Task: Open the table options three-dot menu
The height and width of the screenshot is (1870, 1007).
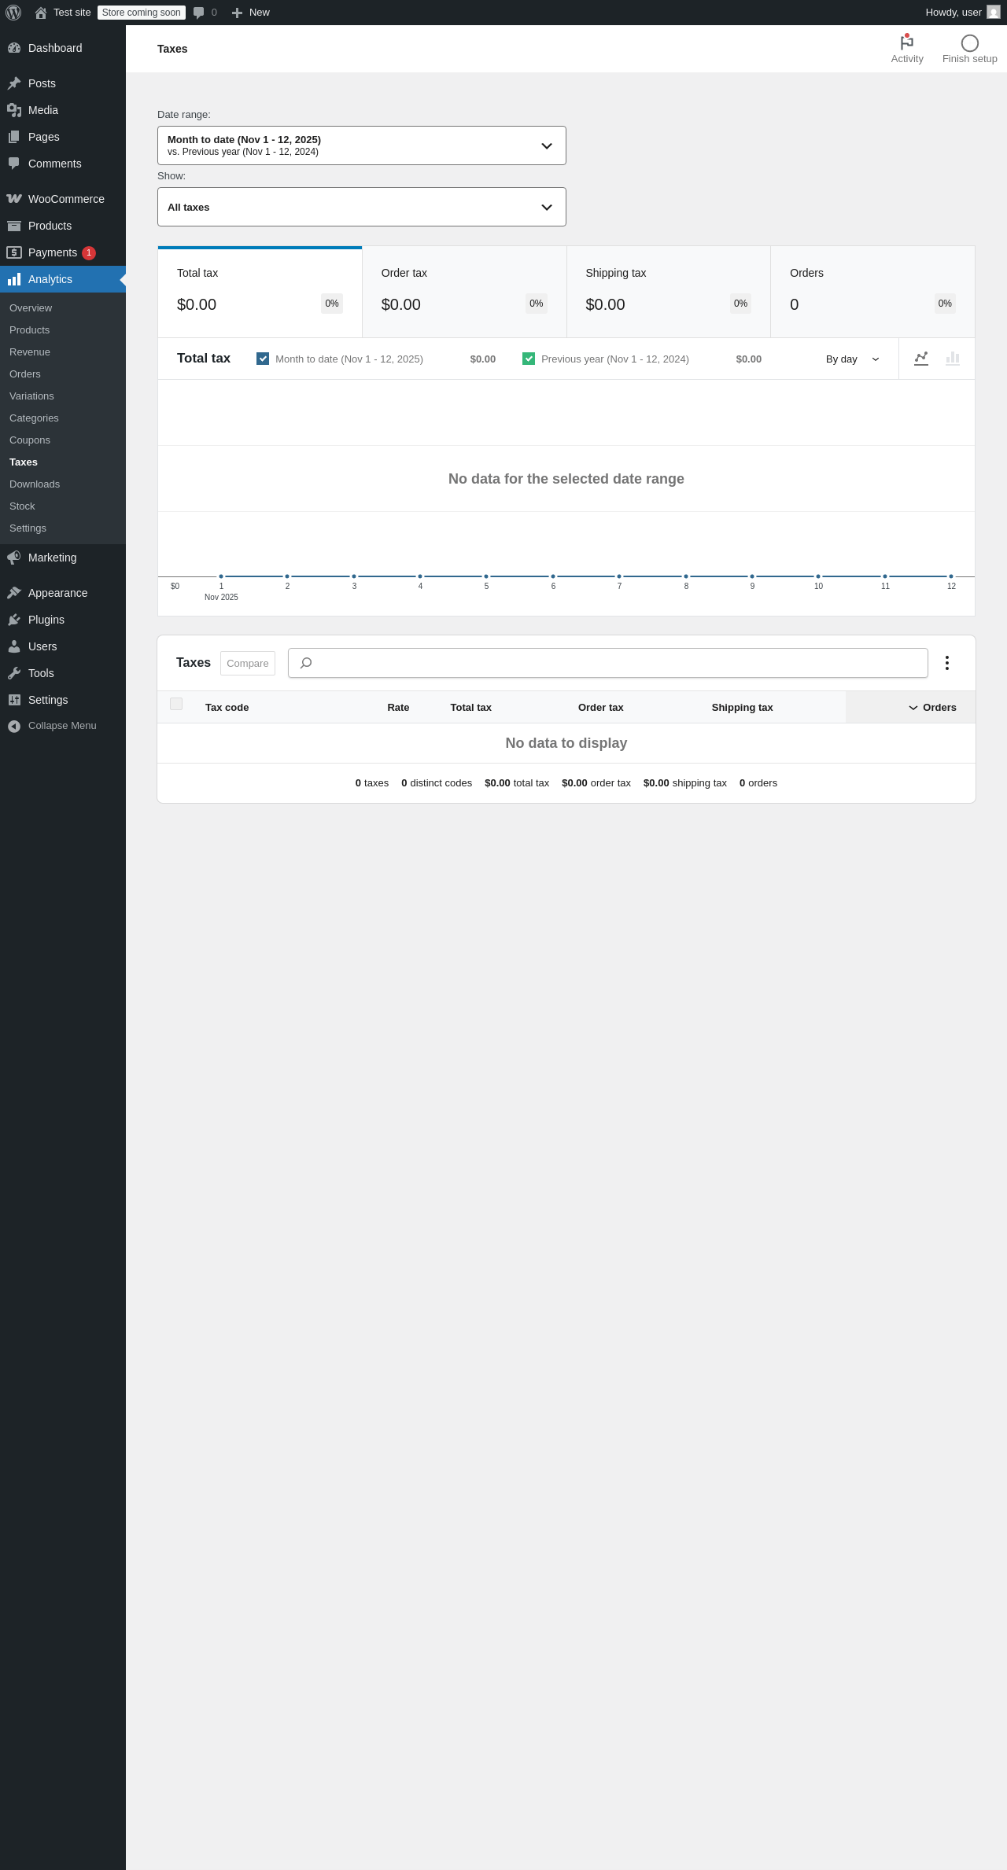Action: click(947, 663)
